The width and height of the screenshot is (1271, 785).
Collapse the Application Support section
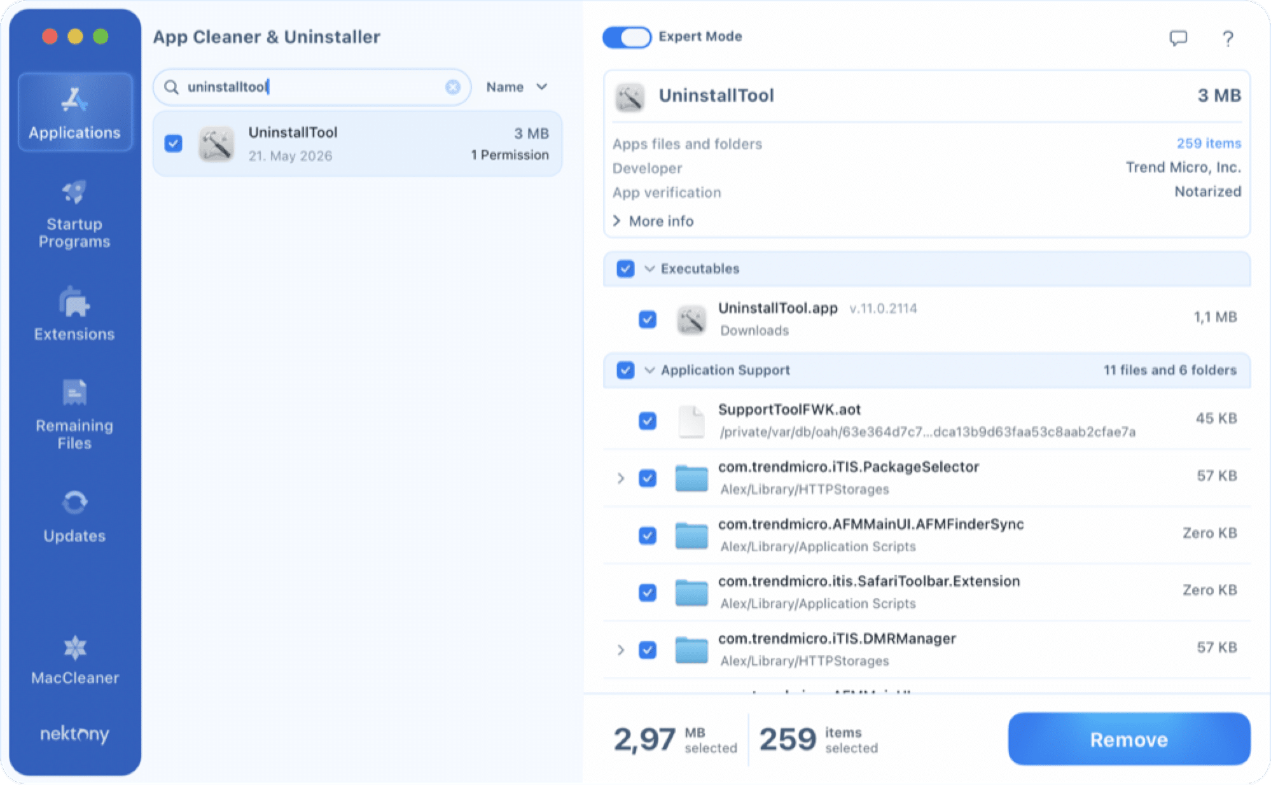click(649, 370)
